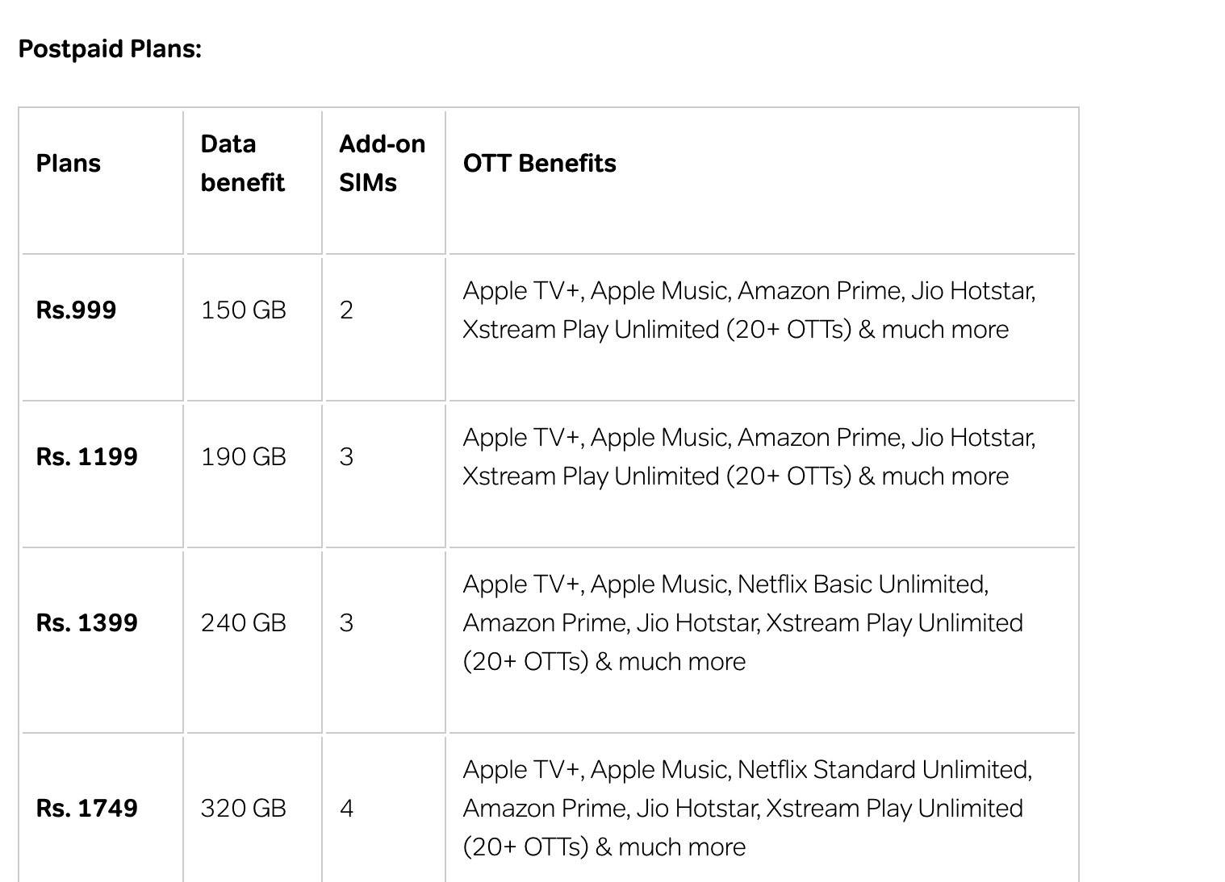
Task: Select the OTT Benefits column header
Action: [x=539, y=164]
